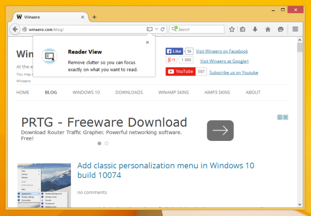Open the Downloads arrow panel

tap(255, 30)
